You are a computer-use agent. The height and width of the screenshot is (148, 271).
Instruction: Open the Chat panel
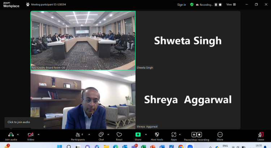click(x=101, y=135)
